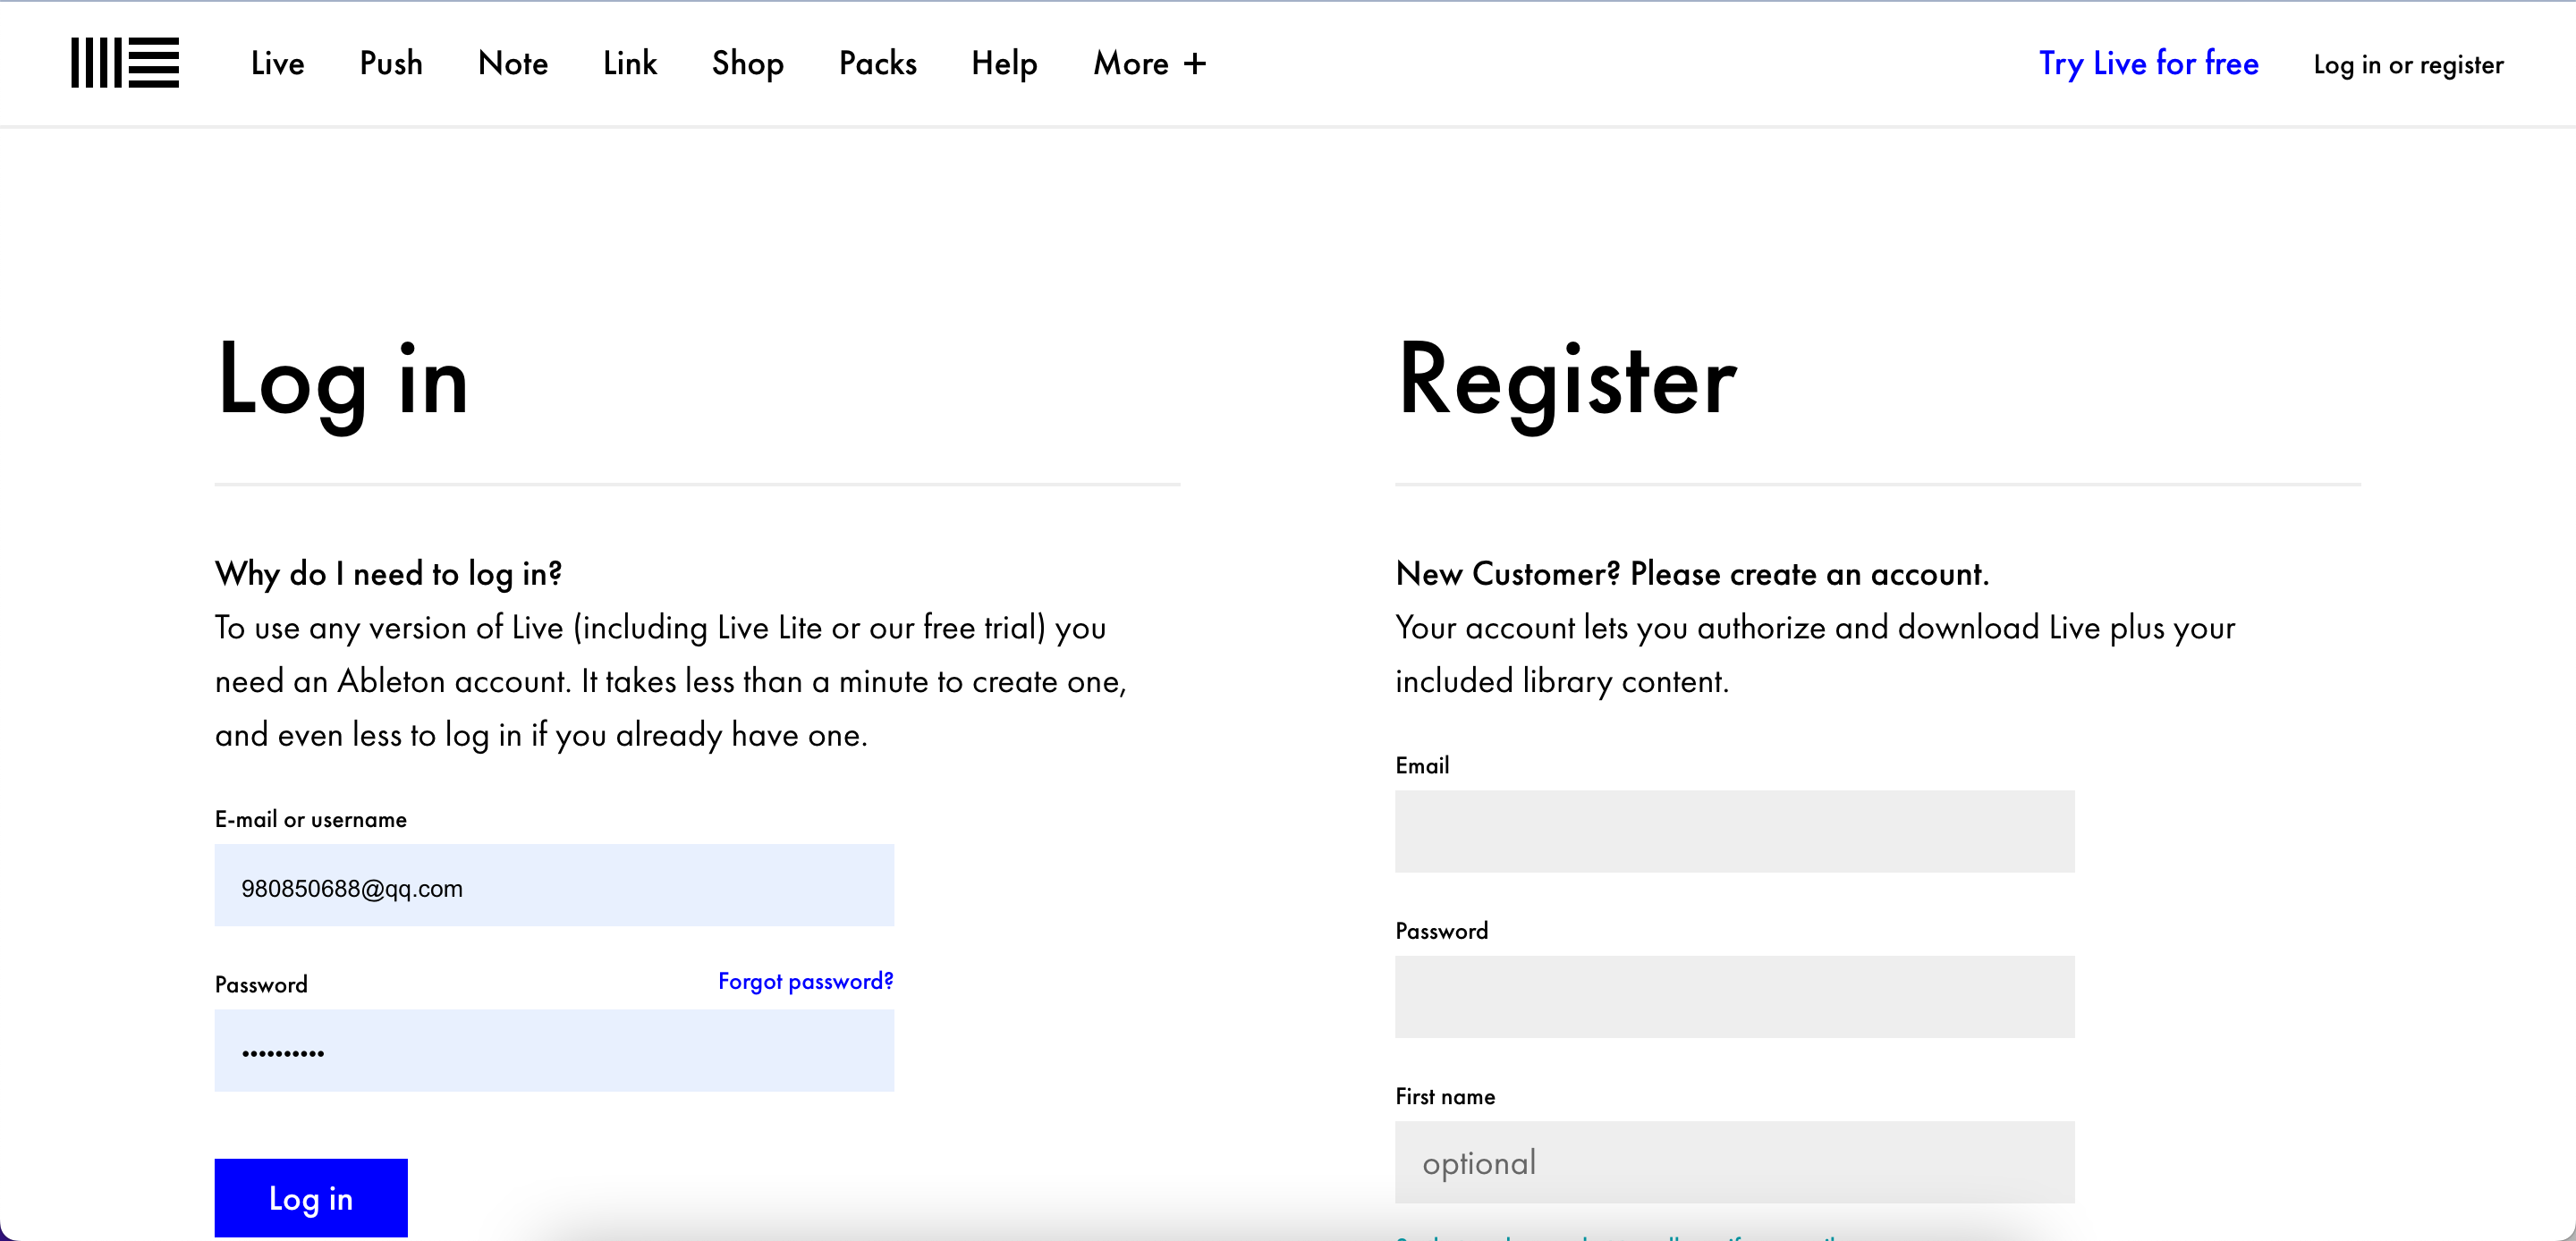Image resolution: width=2576 pixels, height=1241 pixels.
Task: Click the 'E-mail or username' label
Action: [x=311, y=819]
